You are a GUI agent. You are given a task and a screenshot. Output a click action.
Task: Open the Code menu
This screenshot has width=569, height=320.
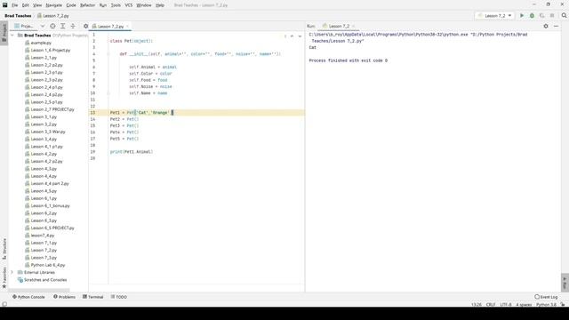[71, 5]
